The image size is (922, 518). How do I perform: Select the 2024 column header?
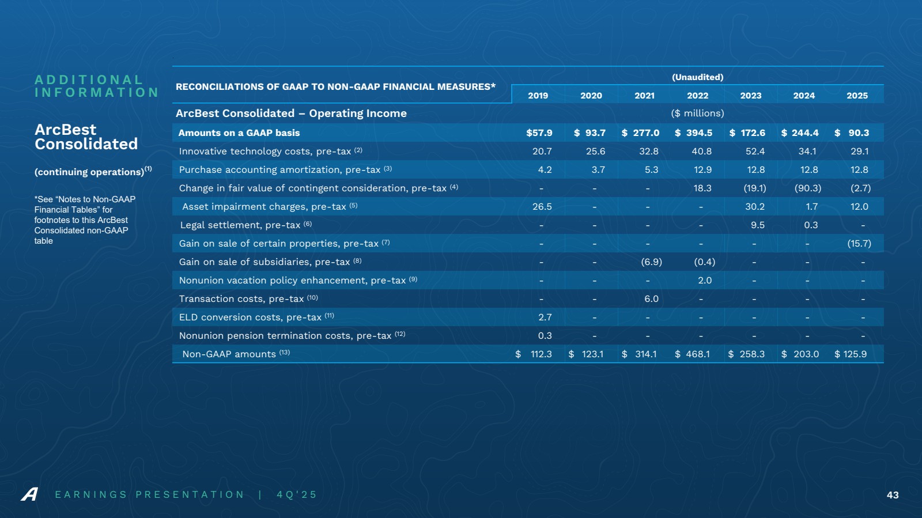pos(804,96)
